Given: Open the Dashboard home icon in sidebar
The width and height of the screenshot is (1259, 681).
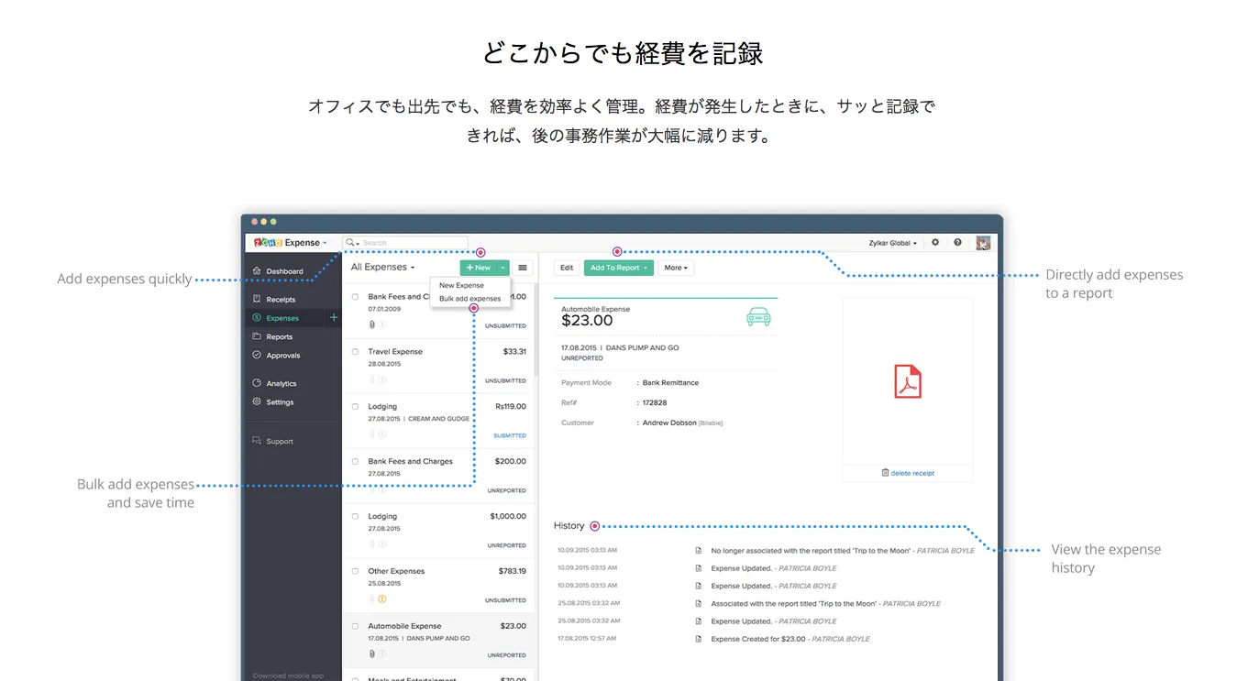Looking at the screenshot, I should click(x=257, y=271).
